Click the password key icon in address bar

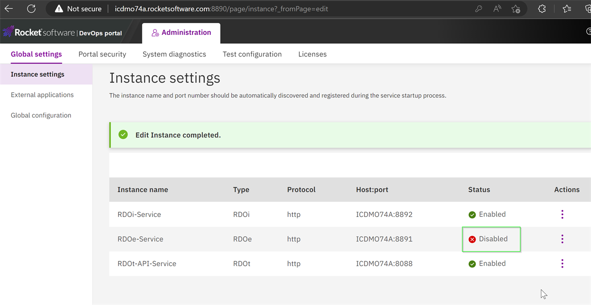tap(478, 8)
